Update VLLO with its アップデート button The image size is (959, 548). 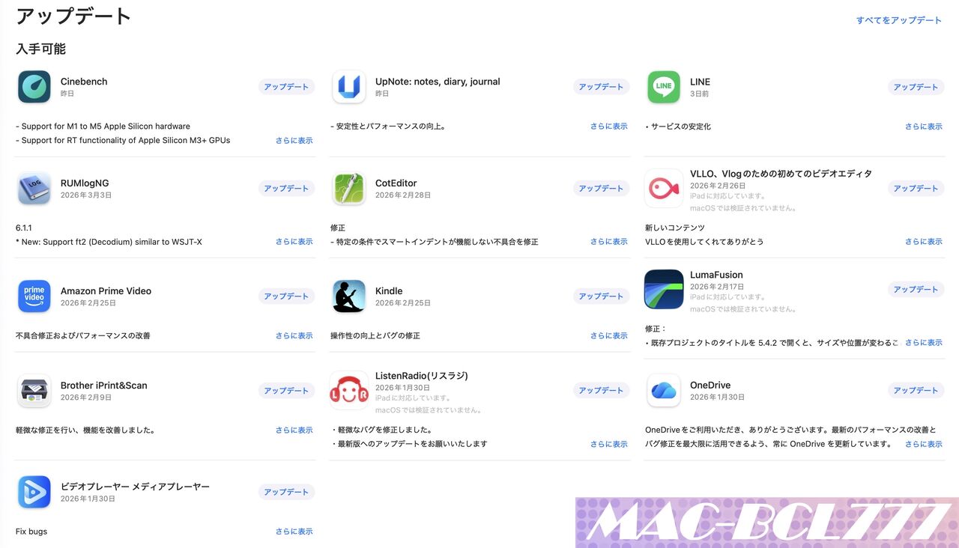pyautogui.click(x=916, y=189)
